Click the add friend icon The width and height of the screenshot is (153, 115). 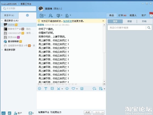click(x=51, y=15)
